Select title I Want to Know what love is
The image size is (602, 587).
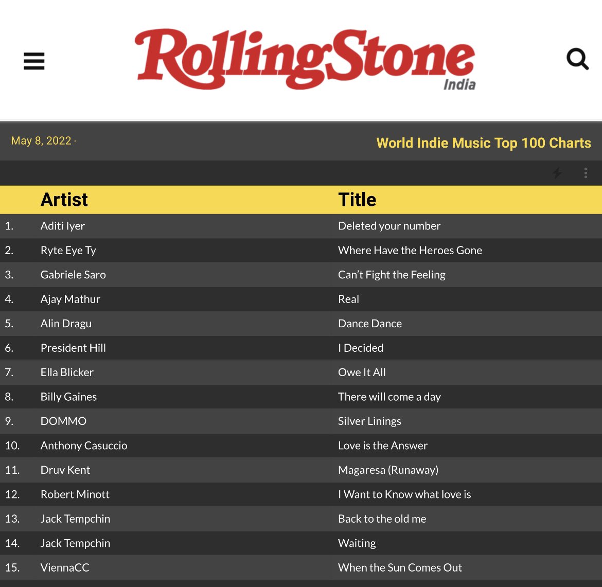click(x=404, y=494)
